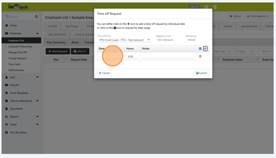Delete the request row with trash icon

[x=200, y=56]
